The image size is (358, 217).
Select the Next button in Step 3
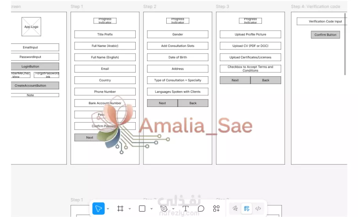pos(235,80)
